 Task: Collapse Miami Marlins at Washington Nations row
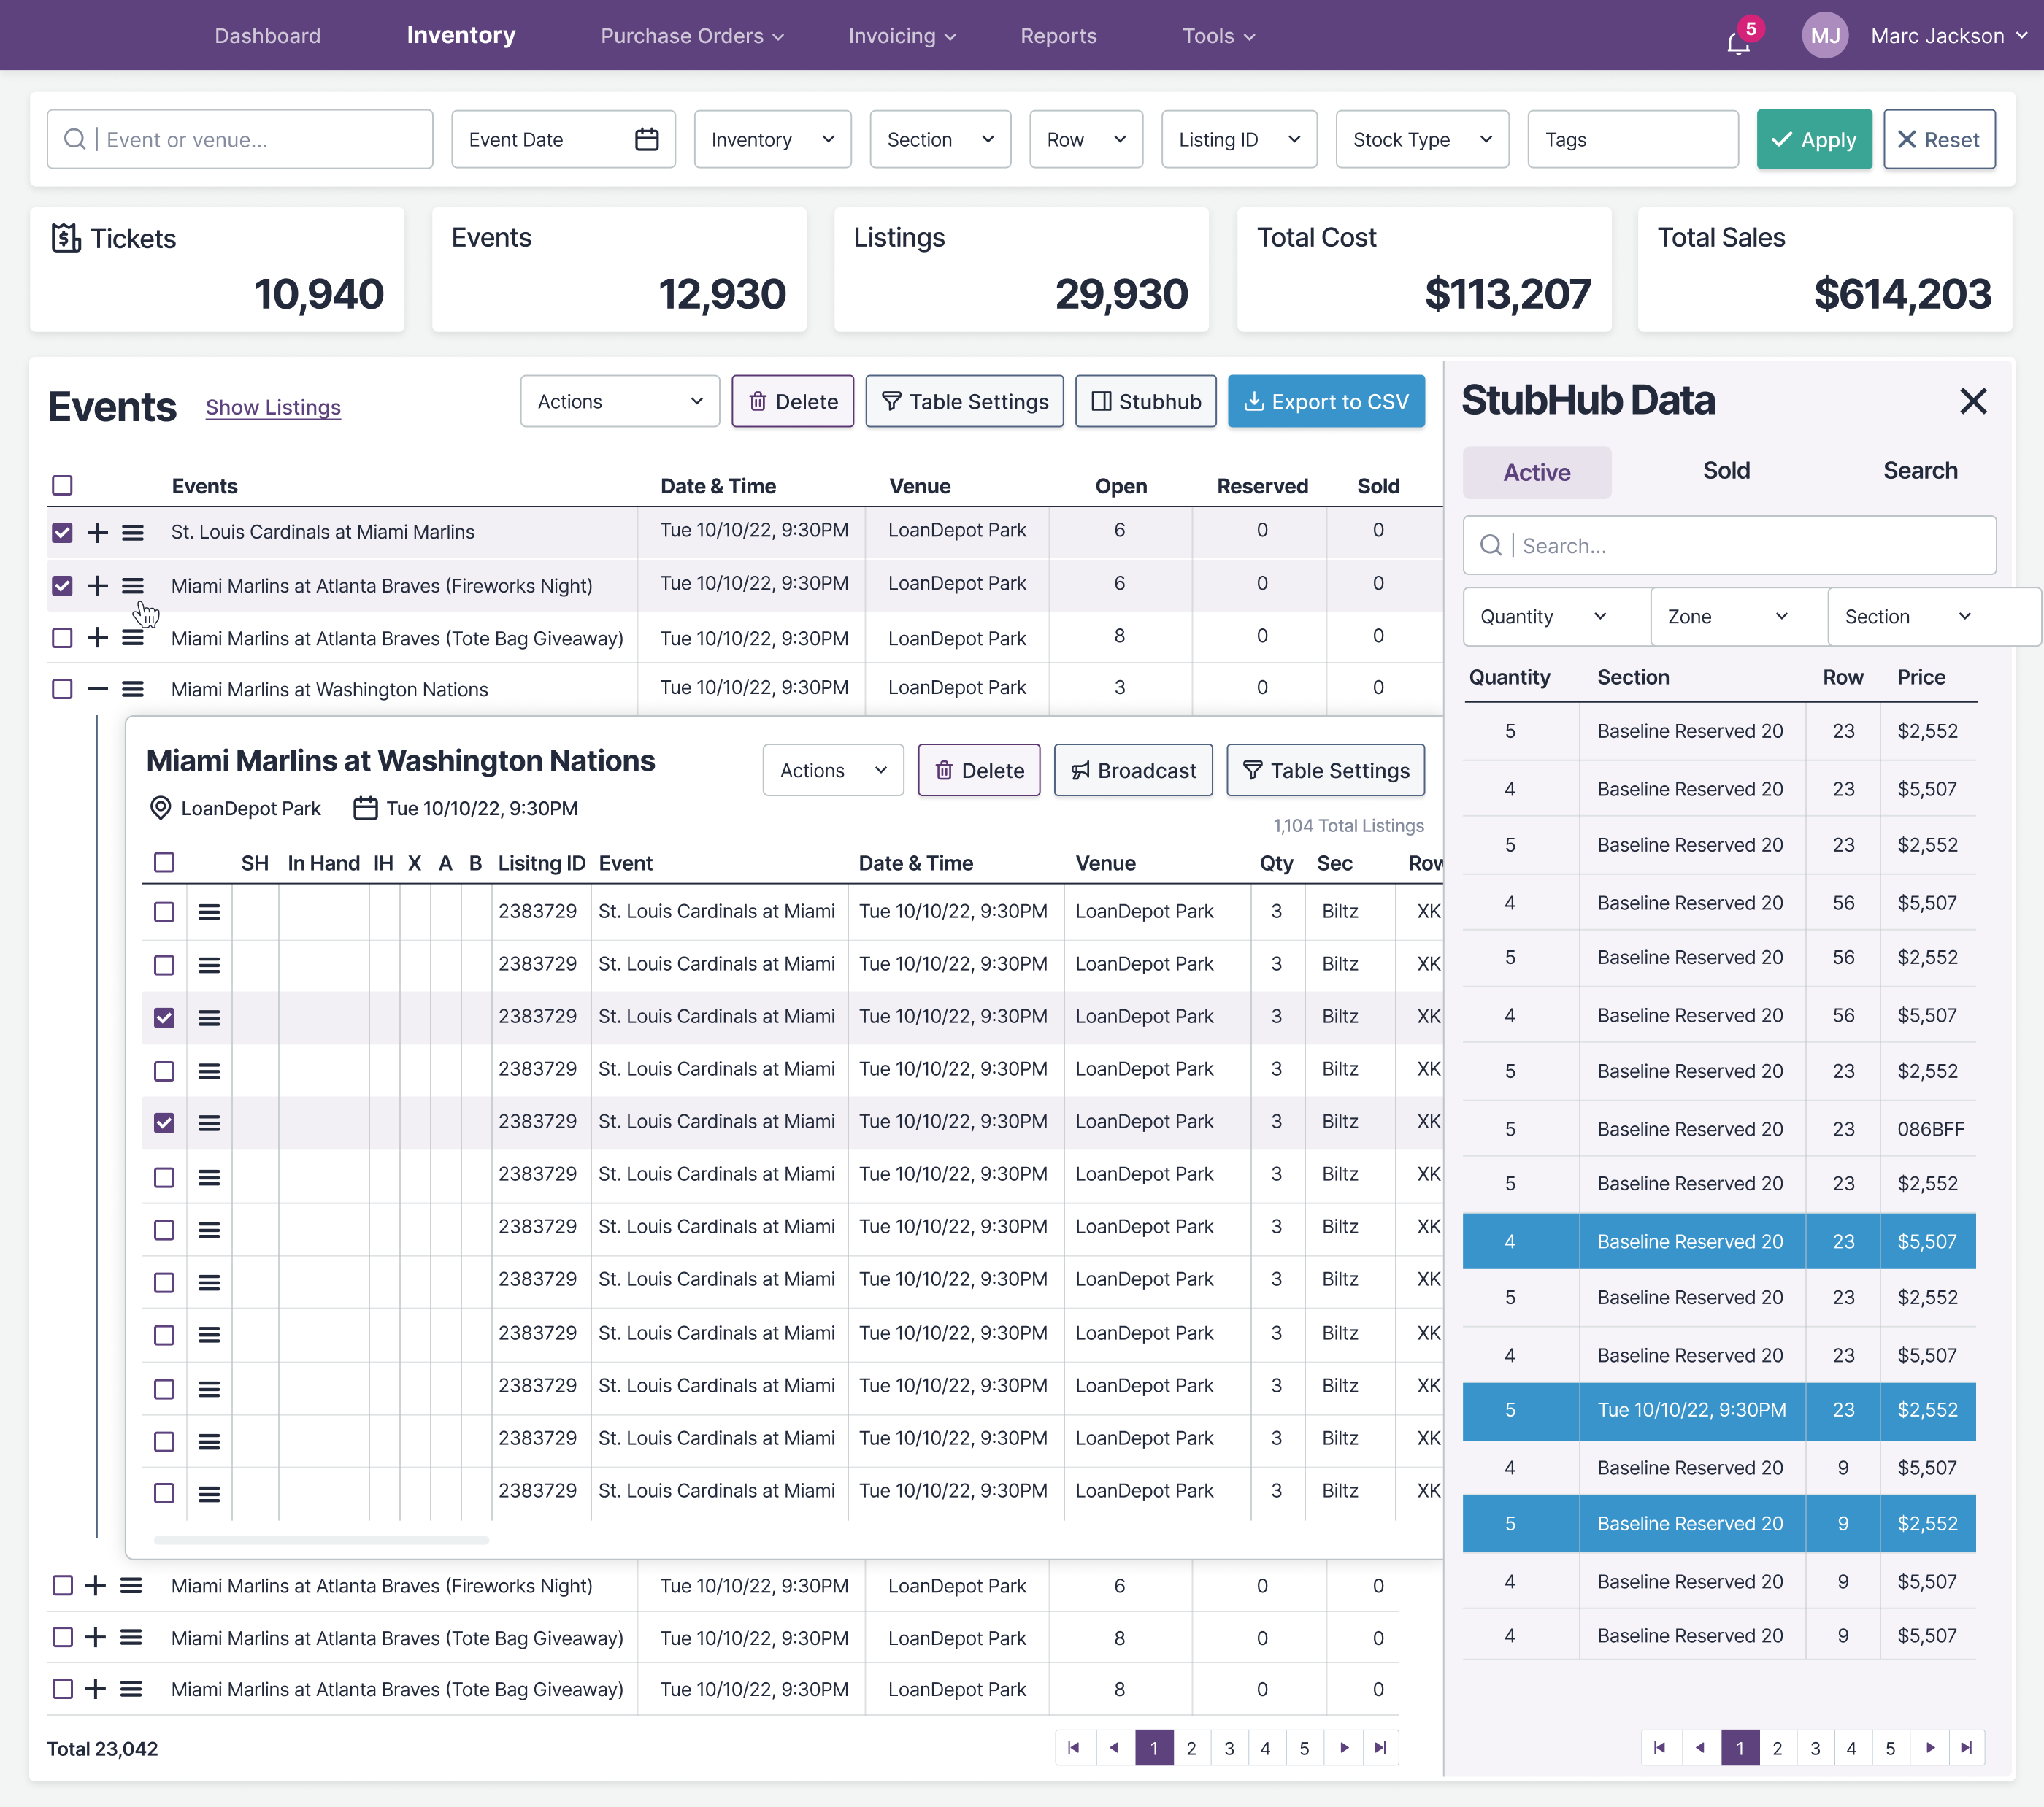[97, 689]
